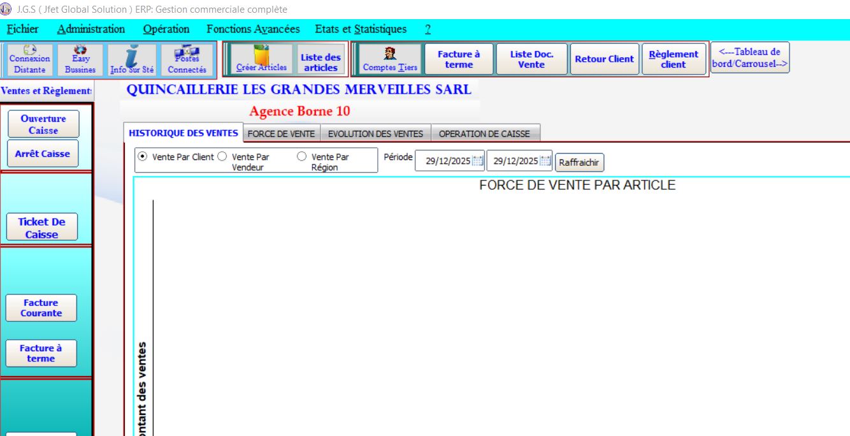This screenshot has height=436, width=850.
Task: Open the Etats et Statistiques menu
Action: 361,29
